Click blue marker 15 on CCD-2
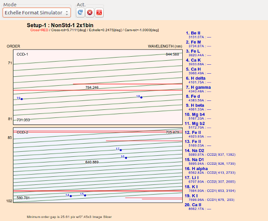 click(x=85, y=196)
